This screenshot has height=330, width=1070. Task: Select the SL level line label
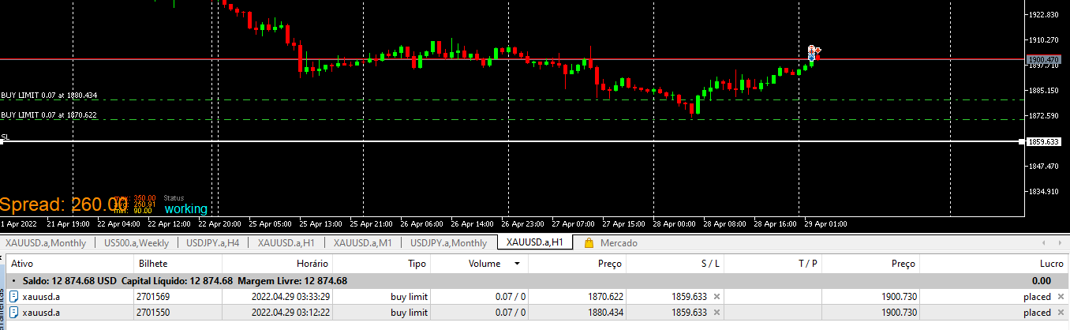[x=6, y=137]
